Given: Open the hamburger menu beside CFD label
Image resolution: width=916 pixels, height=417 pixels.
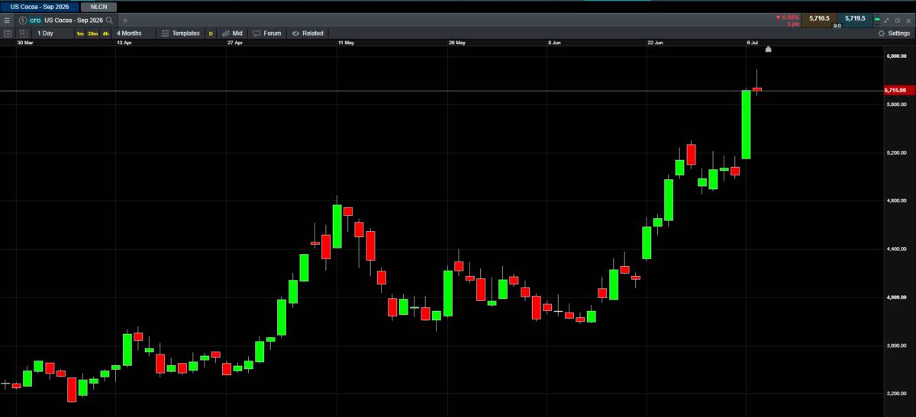Looking at the screenshot, I should coord(7,21).
